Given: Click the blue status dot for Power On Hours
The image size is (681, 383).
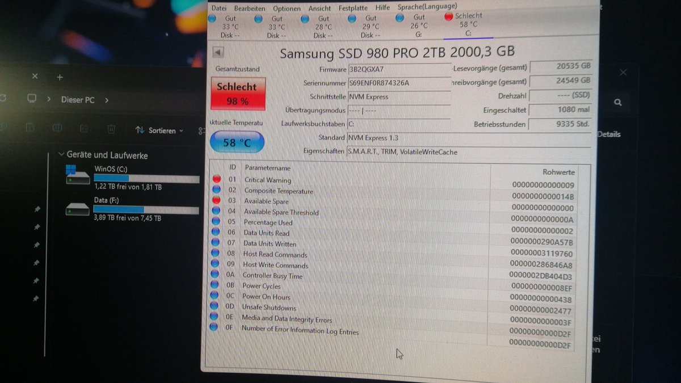Looking at the screenshot, I should coord(215,296).
